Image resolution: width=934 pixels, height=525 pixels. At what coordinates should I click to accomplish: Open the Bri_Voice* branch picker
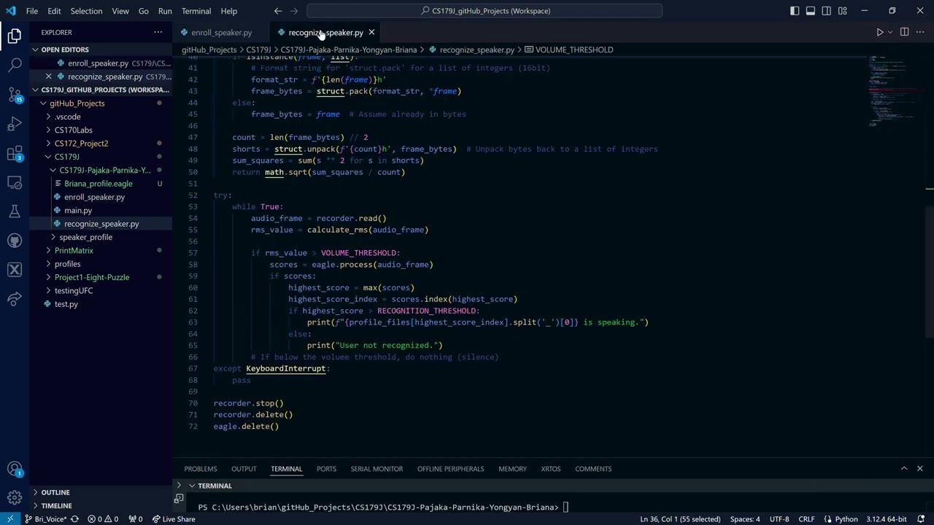coord(46,519)
